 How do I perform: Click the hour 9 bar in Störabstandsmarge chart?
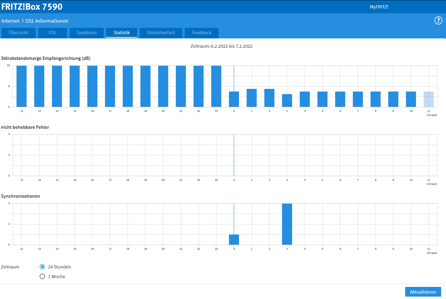coord(393,99)
